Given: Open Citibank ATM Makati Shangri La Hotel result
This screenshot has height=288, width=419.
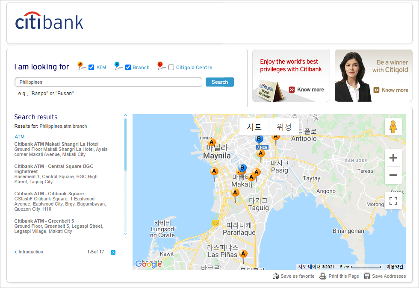Looking at the screenshot, I should coord(56,144).
